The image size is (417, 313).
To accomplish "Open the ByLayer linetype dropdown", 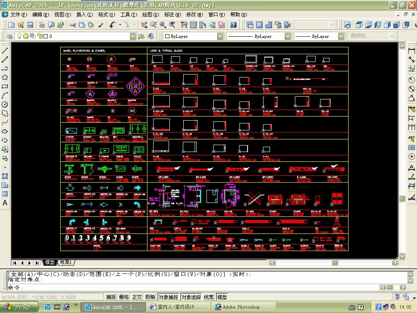I will [x=288, y=36].
